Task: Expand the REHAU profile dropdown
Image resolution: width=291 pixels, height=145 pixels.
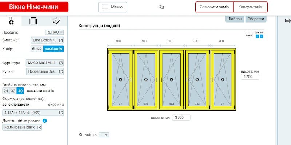Action: tap(54, 32)
